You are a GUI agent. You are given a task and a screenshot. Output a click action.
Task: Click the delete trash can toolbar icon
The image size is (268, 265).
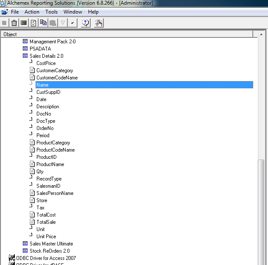14,23
